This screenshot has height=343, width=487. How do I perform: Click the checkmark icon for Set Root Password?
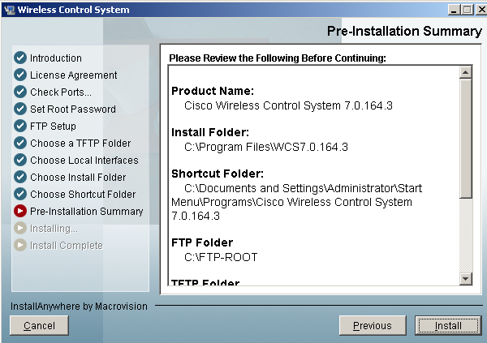pos(20,109)
